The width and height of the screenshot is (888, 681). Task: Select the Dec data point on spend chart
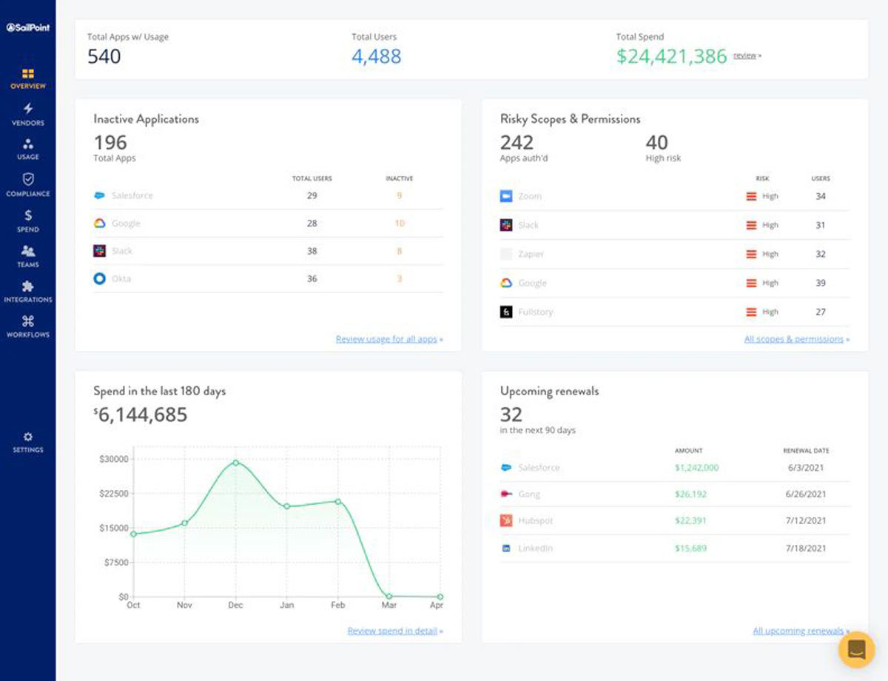[x=236, y=463]
